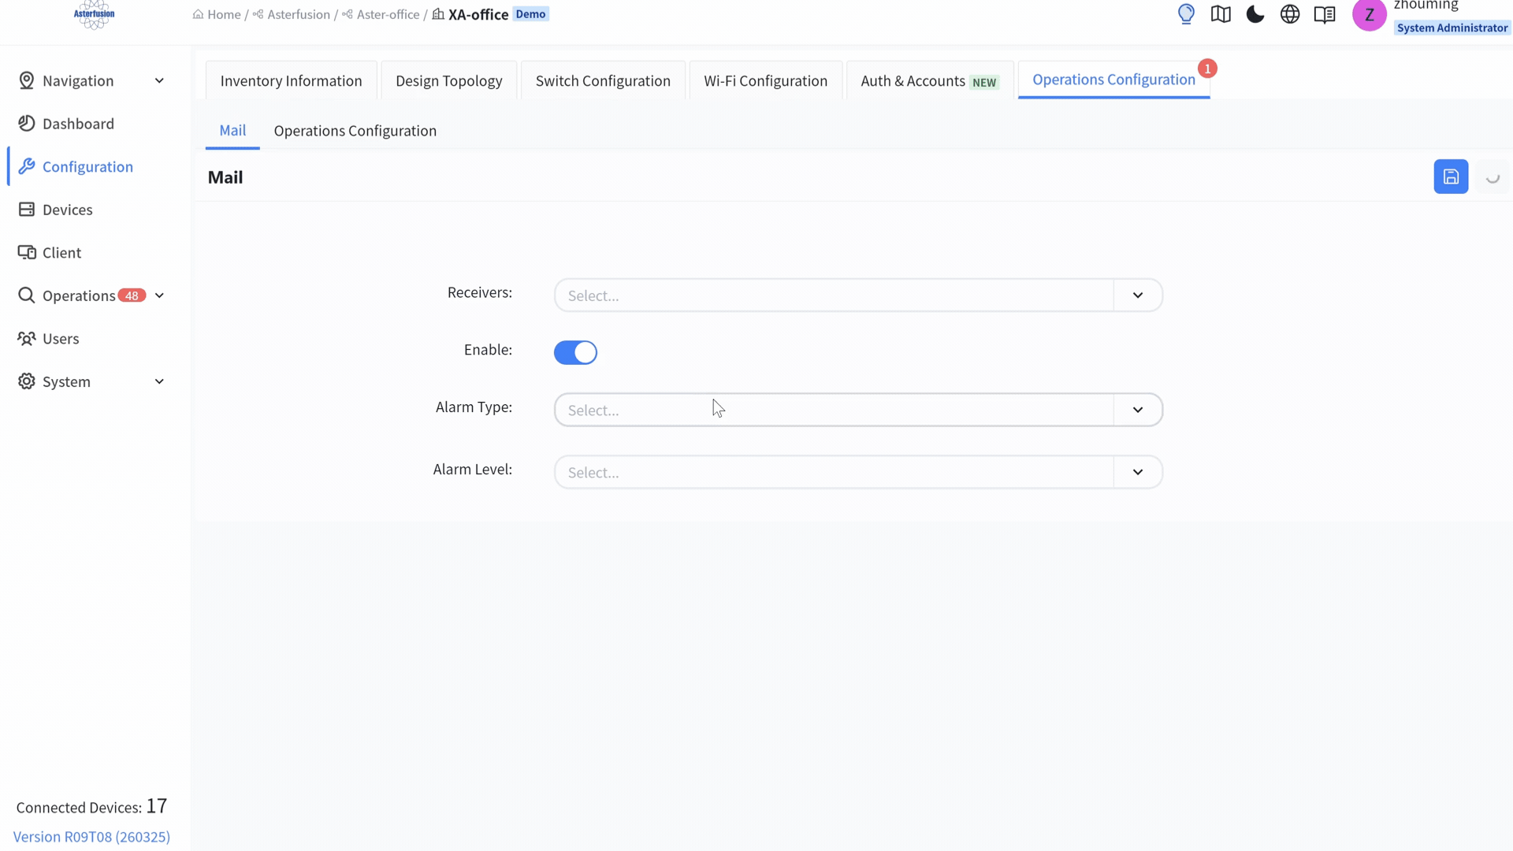Image resolution: width=1513 pixels, height=851 pixels.
Task: Toggle dark mode with the moon icon
Action: (x=1255, y=14)
